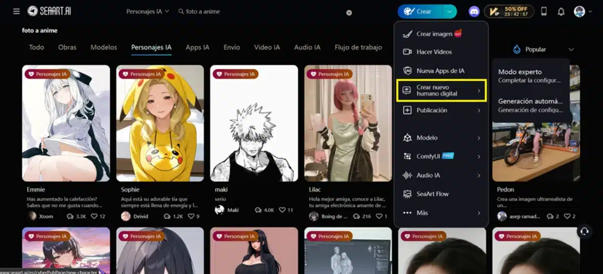Click the Discord icon in header

[x=474, y=12]
